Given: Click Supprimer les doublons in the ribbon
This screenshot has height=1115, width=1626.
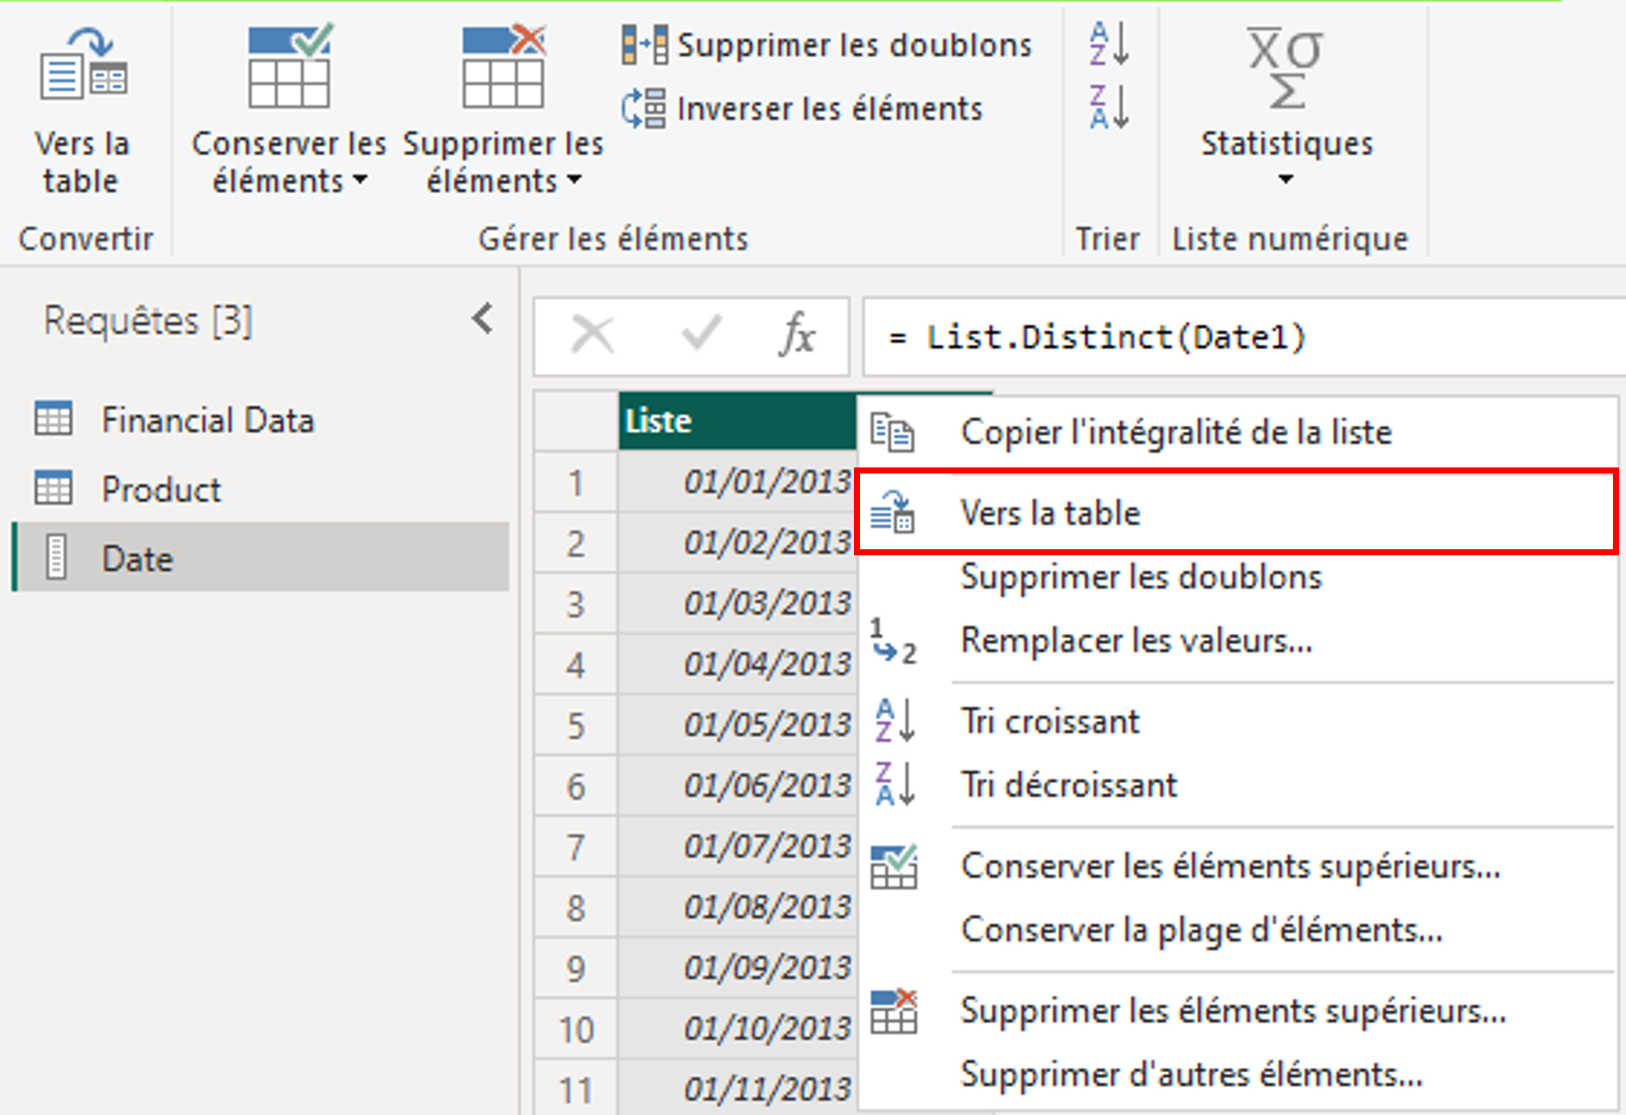Looking at the screenshot, I should [827, 45].
